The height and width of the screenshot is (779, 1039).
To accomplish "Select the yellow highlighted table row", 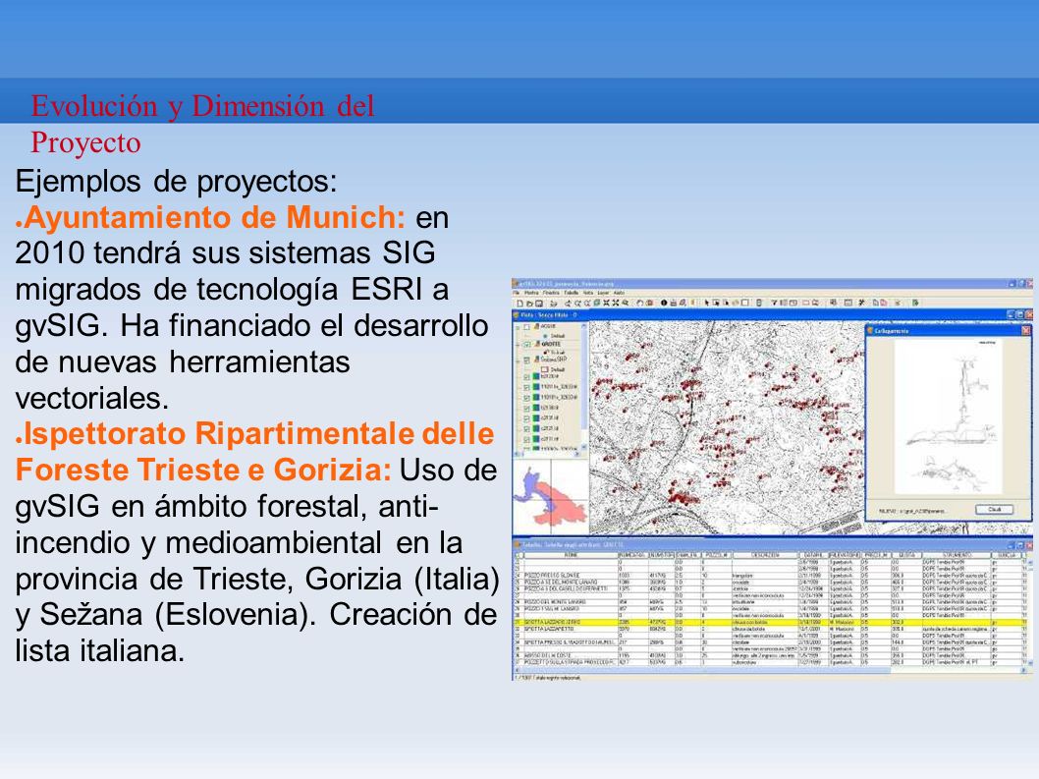I will pyautogui.click(x=772, y=623).
